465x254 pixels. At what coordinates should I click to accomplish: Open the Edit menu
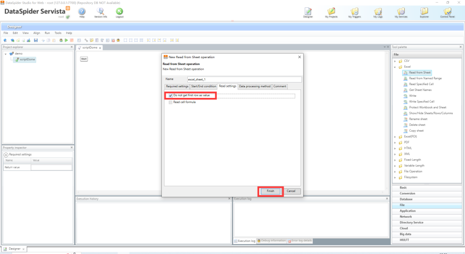[x=15, y=33]
